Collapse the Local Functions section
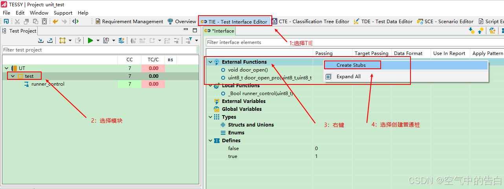The height and width of the screenshot is (189, 504). (x=210, y=85)
